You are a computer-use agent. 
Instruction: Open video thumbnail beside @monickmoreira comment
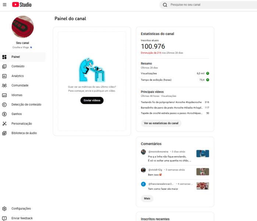203,154
